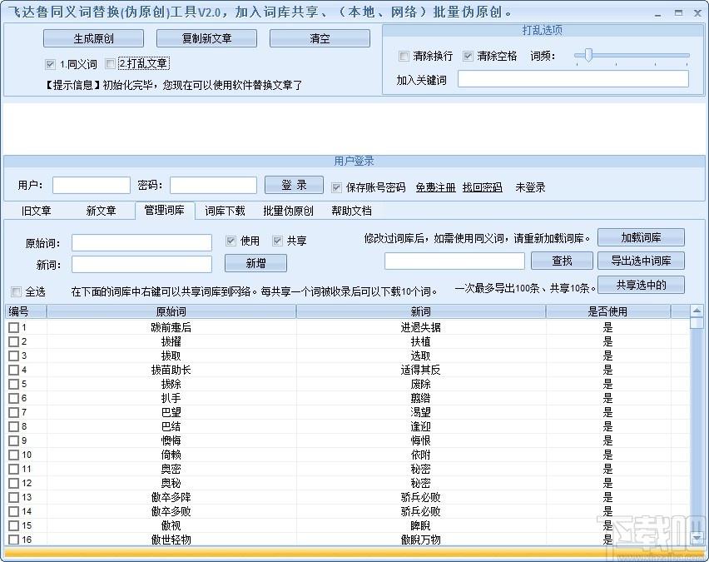Click the 新词 column header
This screenshot has height=562, width=709.
(420, 311)
